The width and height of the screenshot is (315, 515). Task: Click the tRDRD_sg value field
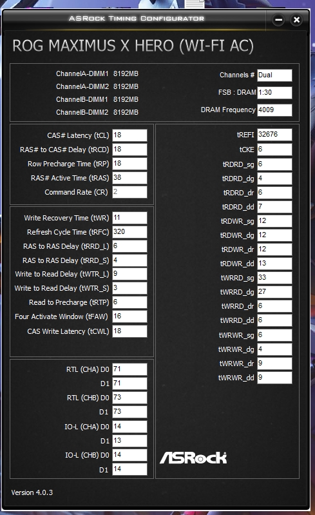tap(274, 164)
